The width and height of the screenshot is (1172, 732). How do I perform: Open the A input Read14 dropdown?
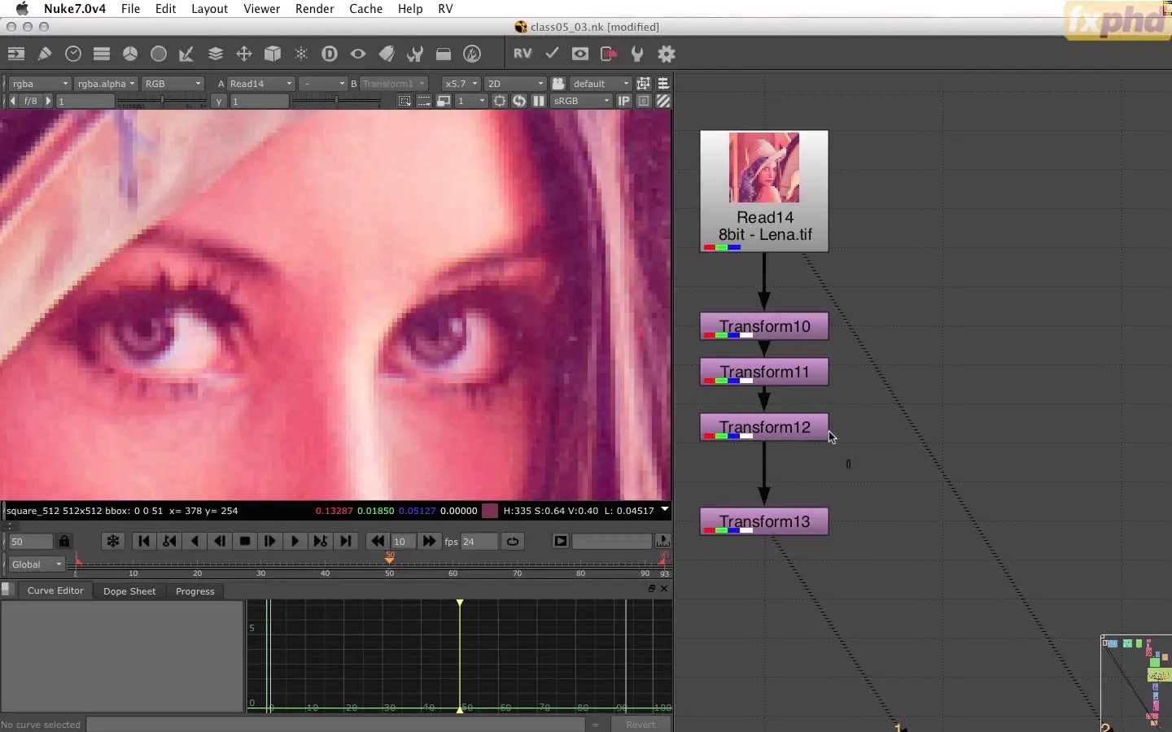pyautogui.click(x=260, y=84)
